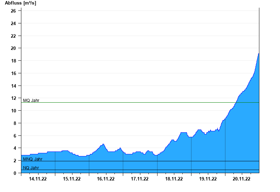Select the date label 20.11.22
The height and width of the screenshot is (192, 280).
pyautogui.click(x=241, y=179)
